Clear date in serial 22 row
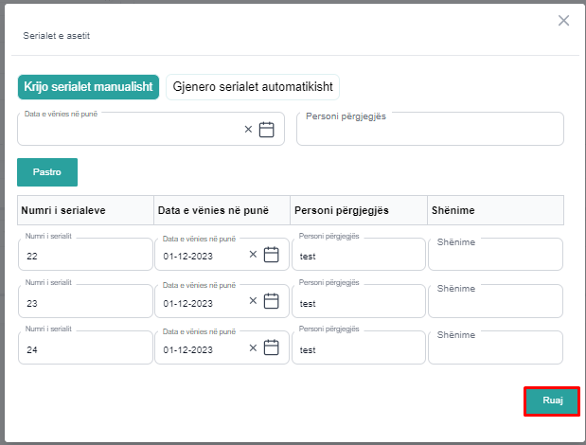Image resolution: width=586 pixels, height=445 pixels. pos(253,255)
